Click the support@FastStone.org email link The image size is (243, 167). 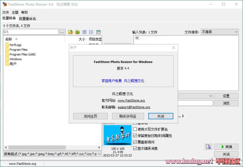(134, 107)
